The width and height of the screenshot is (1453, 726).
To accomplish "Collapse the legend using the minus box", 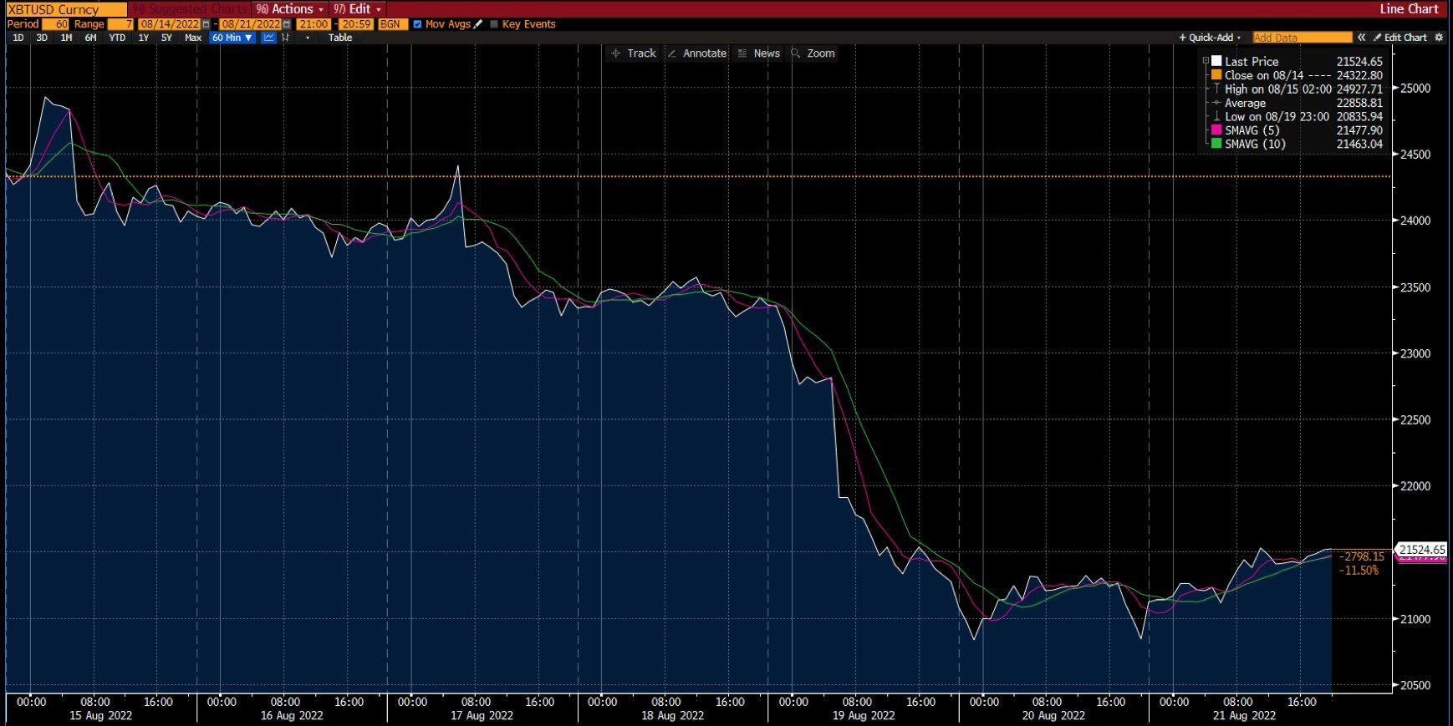I will [x=1206, y=61].
